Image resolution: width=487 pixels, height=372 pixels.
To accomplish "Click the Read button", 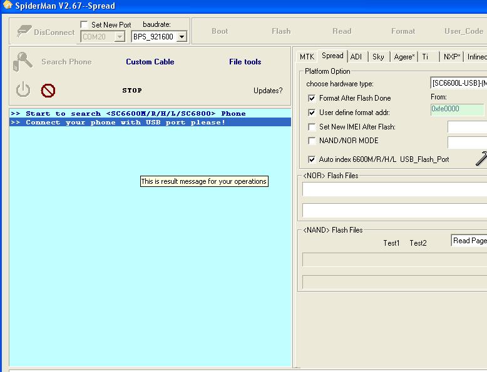I will pos(342,31).
